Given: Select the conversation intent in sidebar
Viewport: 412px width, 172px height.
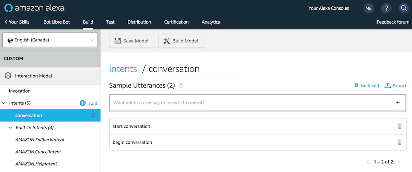Looking at the screenshot, I should coord(50,116).
